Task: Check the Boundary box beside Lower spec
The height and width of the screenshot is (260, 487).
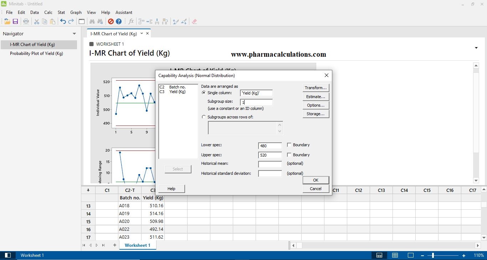Action: tap(289, 145)
